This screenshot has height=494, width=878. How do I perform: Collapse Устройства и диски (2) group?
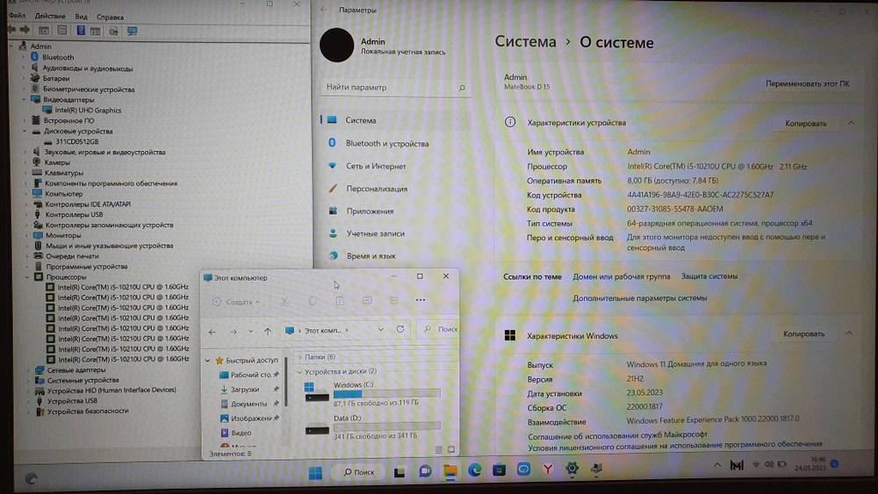[x=299, y=371]
